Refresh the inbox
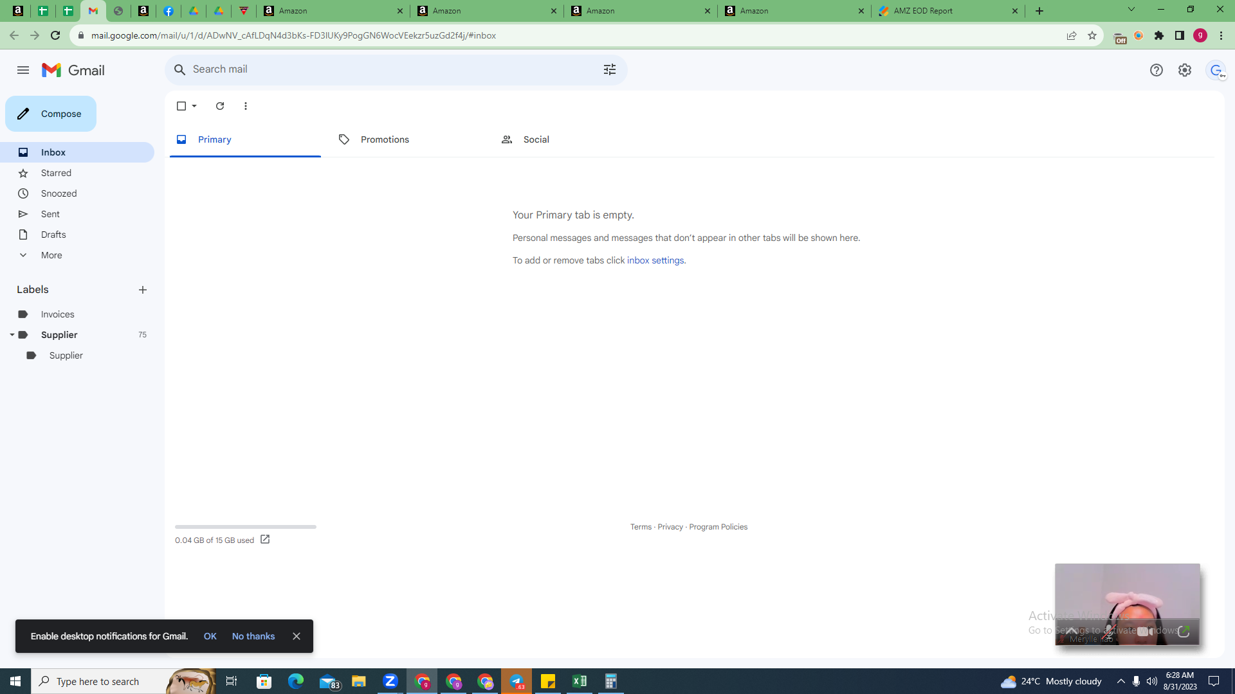Viewport: 1235px width, 694px height. [x=220, y=106]
